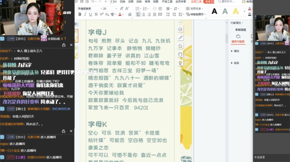Click the layers icon beside the slide

point(180,29)
